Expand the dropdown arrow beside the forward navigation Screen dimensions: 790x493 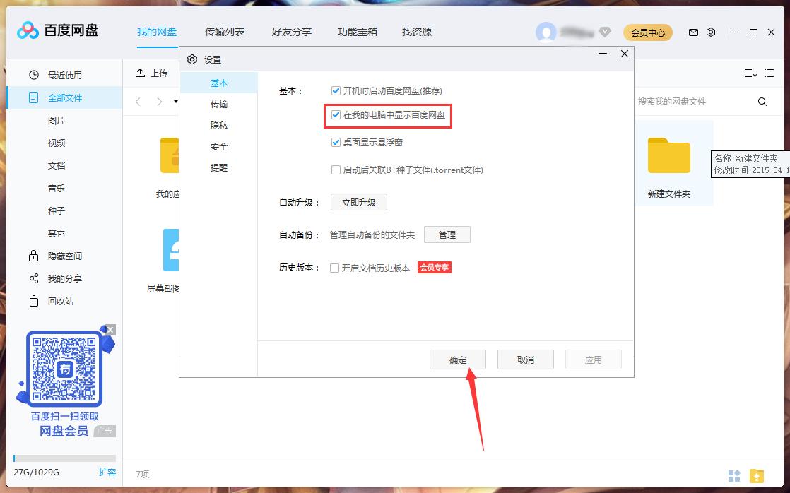point(175,102)
